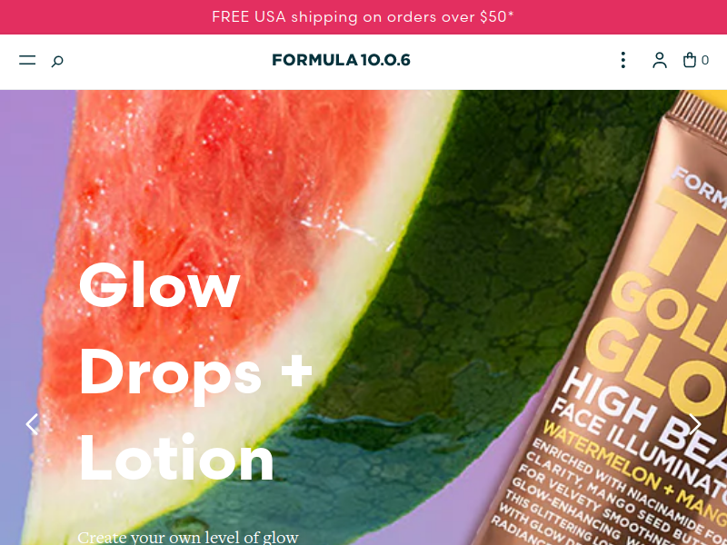This screenshot has width=727, height=545.
Task: Go home via FORMULA 10.0.6 logo
Action: 341,60
